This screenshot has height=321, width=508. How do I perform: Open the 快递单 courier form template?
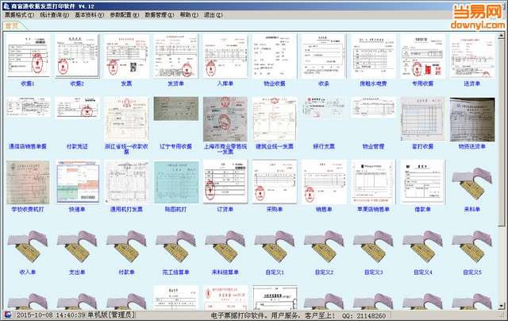[78, 182]
